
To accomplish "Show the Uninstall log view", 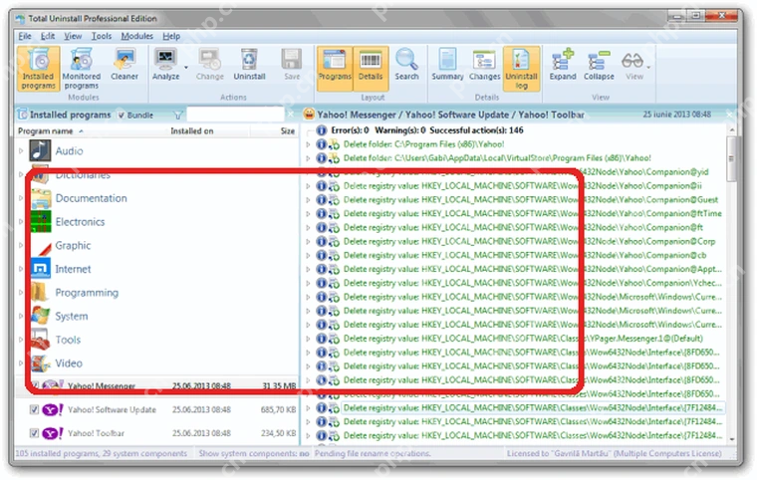I will point(521,68).
